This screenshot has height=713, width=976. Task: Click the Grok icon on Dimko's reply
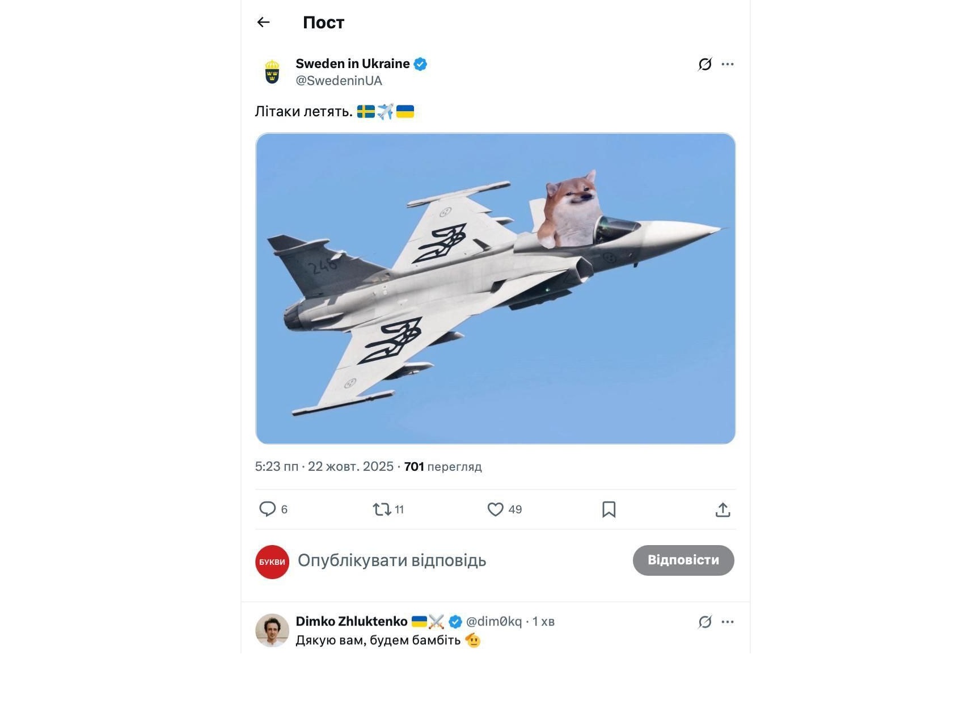(x=705, y=622)
